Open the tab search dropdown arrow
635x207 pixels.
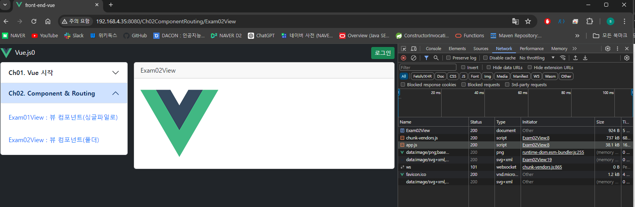point(5,5)
